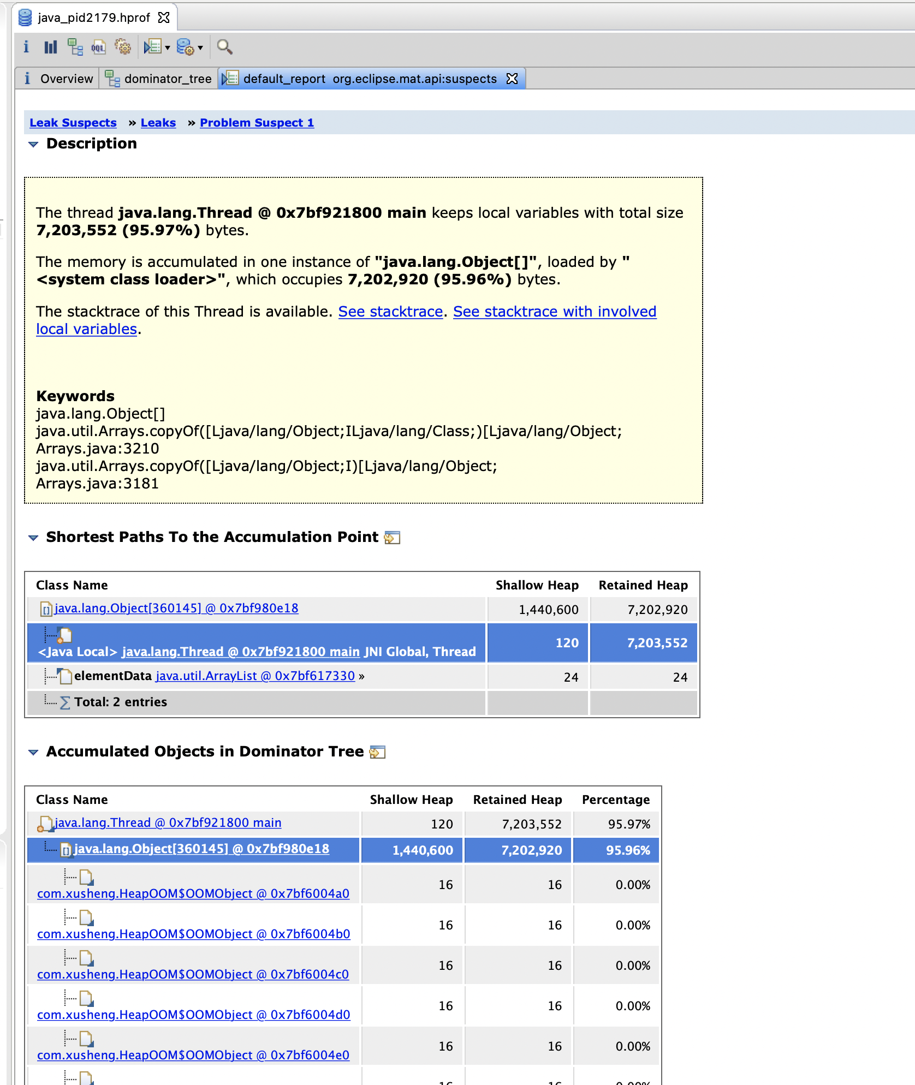Collapse the Description section
This screenshot has height=1085, width=915.
click(33, 144)
